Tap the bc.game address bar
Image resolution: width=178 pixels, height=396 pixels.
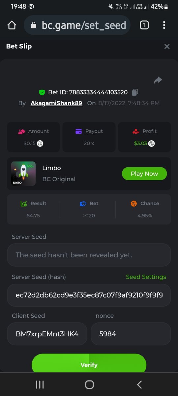click(x=77, y=25)
